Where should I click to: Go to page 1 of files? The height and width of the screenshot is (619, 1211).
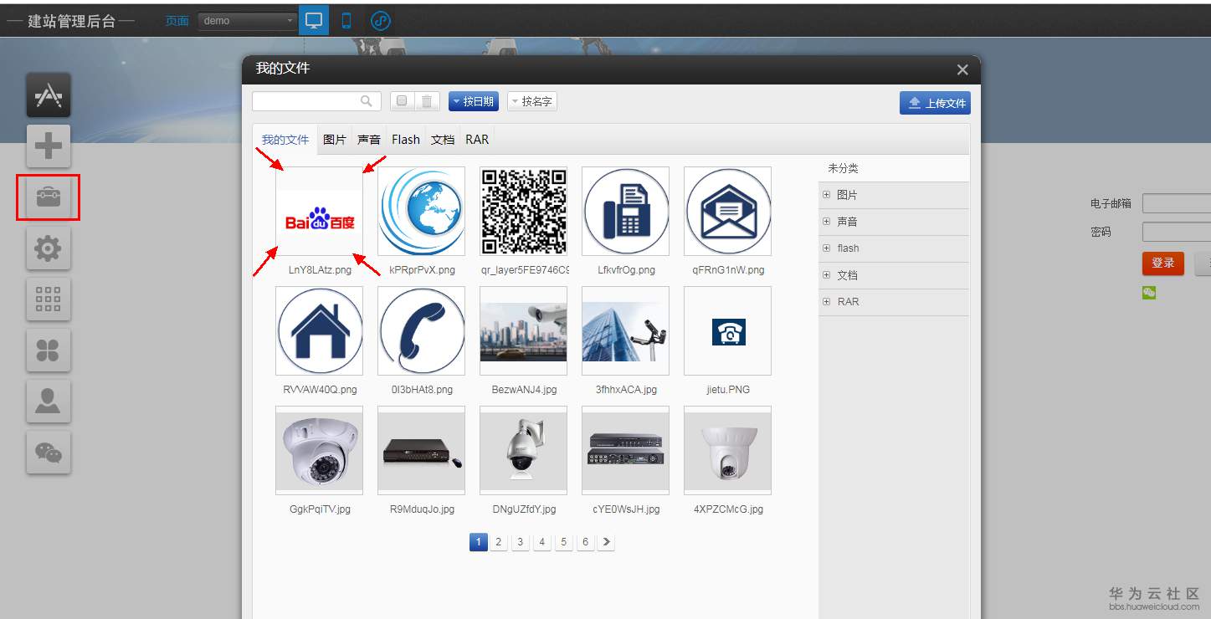[479, 542]
